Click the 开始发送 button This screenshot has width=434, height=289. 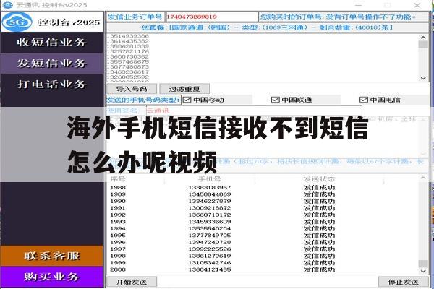132,282
